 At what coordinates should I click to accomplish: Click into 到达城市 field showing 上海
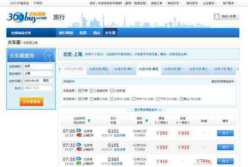pos(38,74)
